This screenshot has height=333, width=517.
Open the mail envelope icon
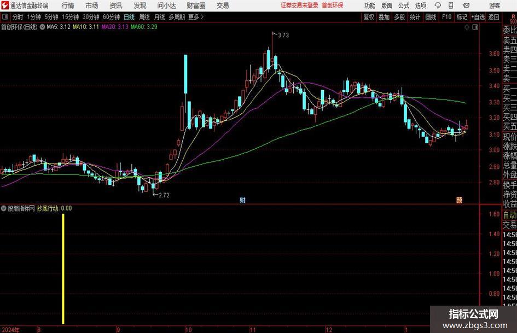click(x=466, y=5)
